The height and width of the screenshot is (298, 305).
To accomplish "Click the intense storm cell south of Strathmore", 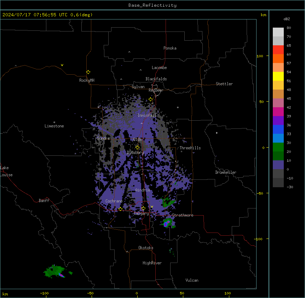I will tap(168, 223).
